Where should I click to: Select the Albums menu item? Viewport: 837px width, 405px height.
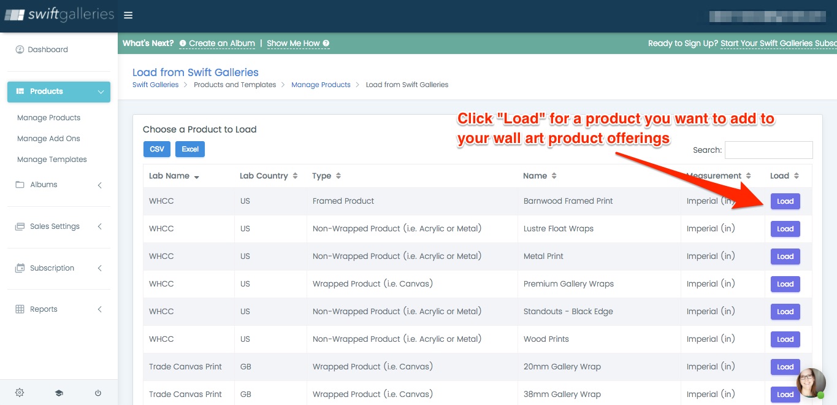coord(44,185)
